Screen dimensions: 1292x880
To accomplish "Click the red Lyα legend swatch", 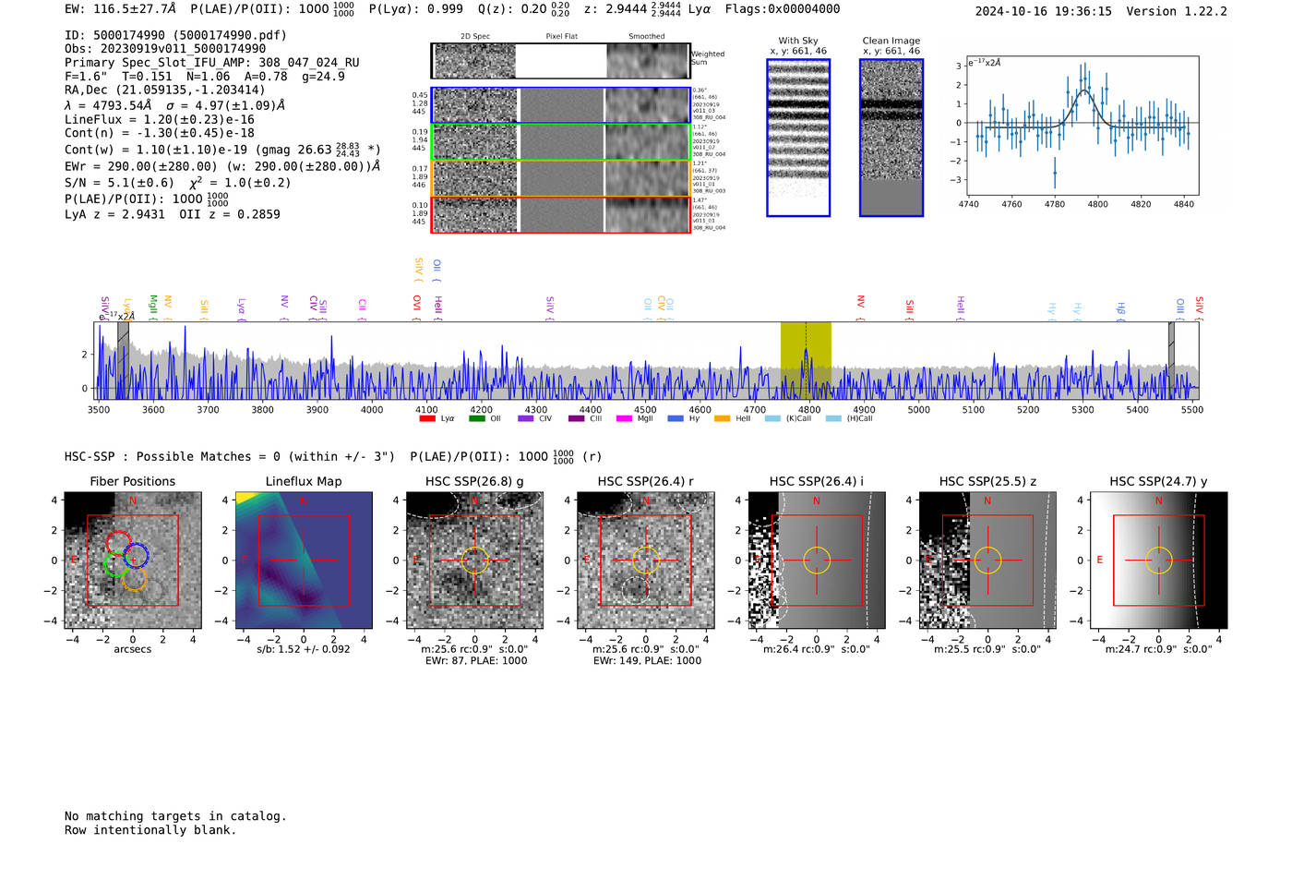I will coord(426,419).
